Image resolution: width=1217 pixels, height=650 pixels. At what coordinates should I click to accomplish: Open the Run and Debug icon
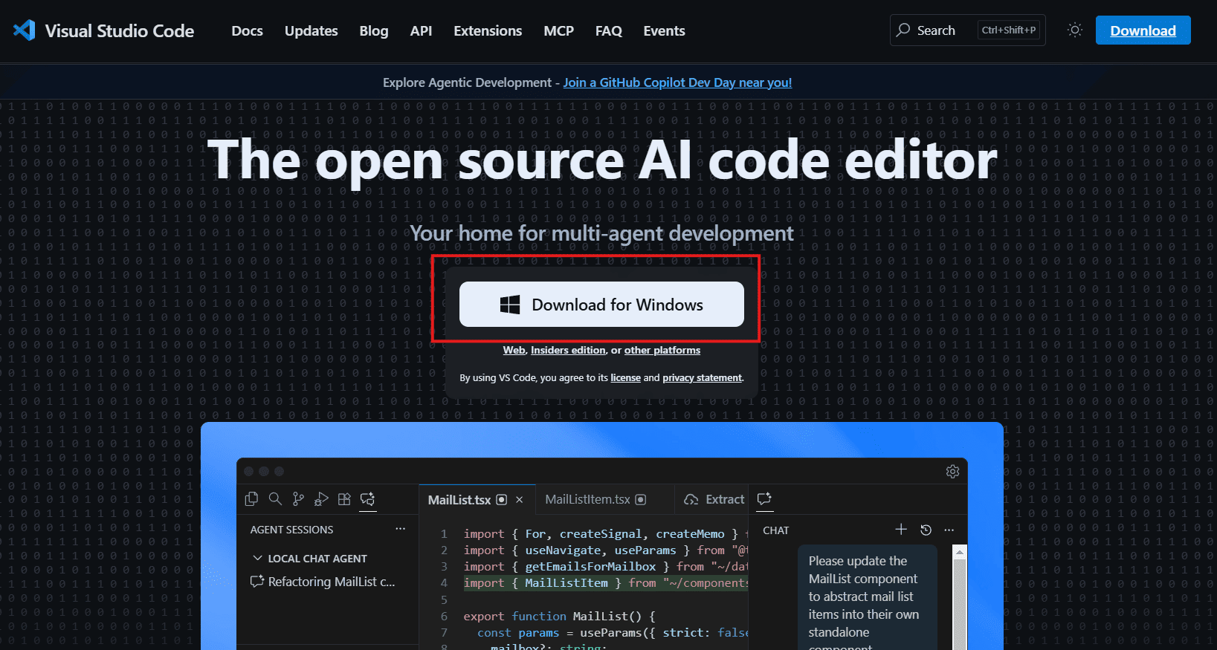point(321,499)
